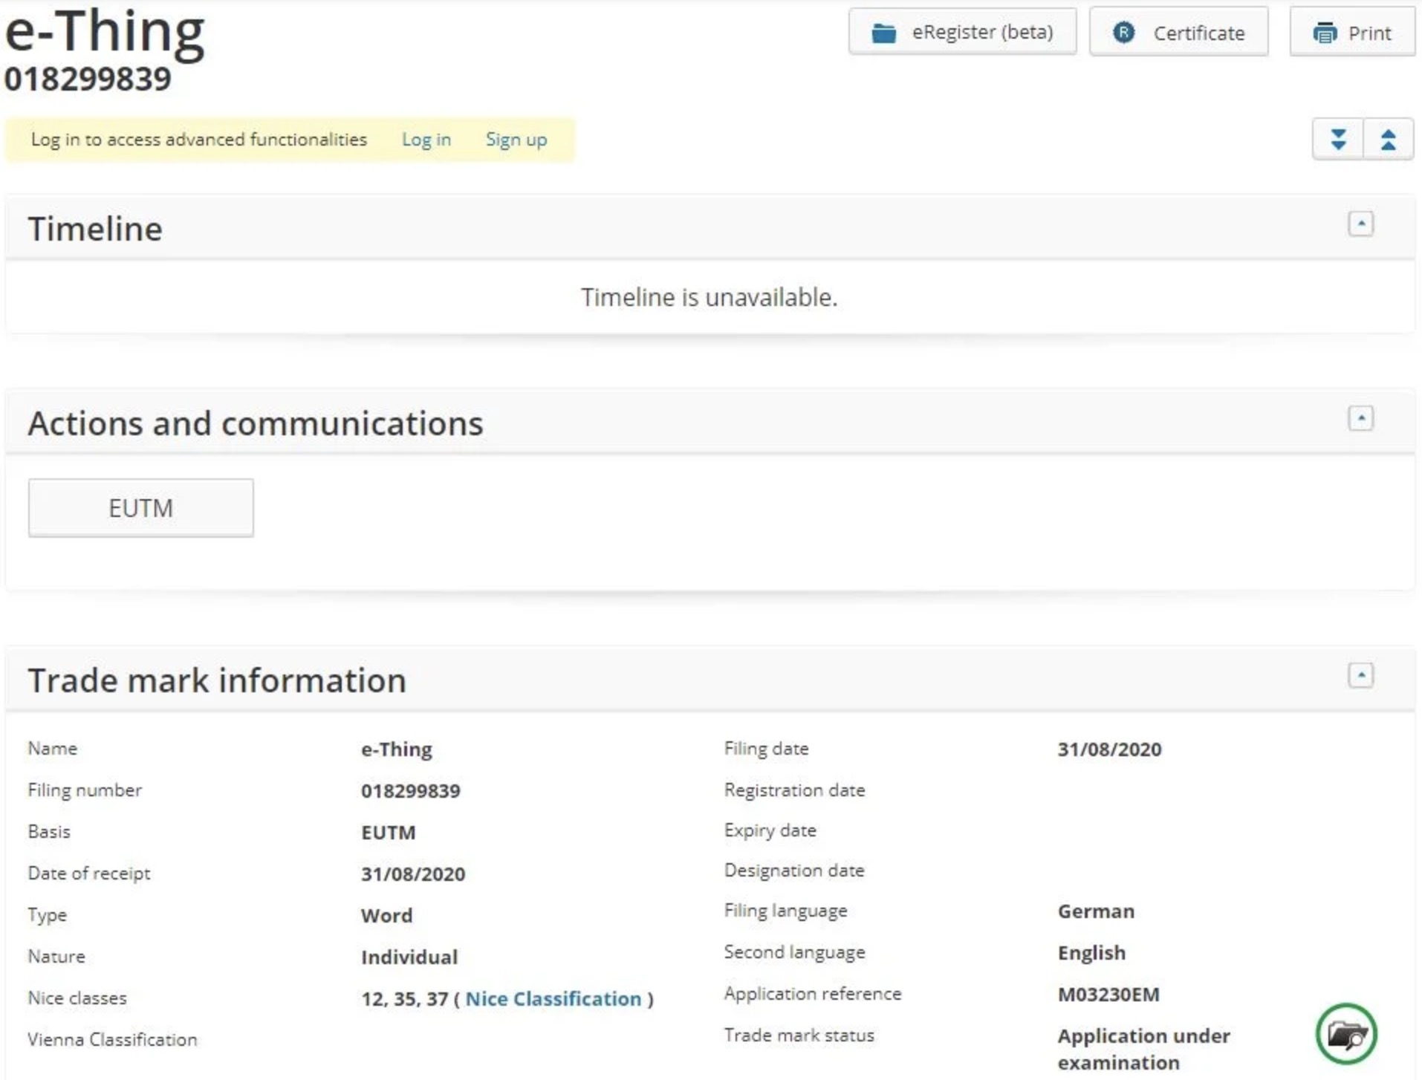Log in to access advanced functionalities
This screenshot has width=1422, height=1080.
click(426, 139)
